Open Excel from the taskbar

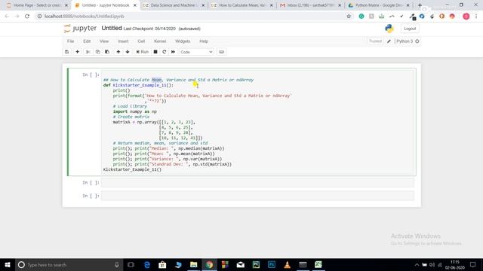tap(318, 264)
